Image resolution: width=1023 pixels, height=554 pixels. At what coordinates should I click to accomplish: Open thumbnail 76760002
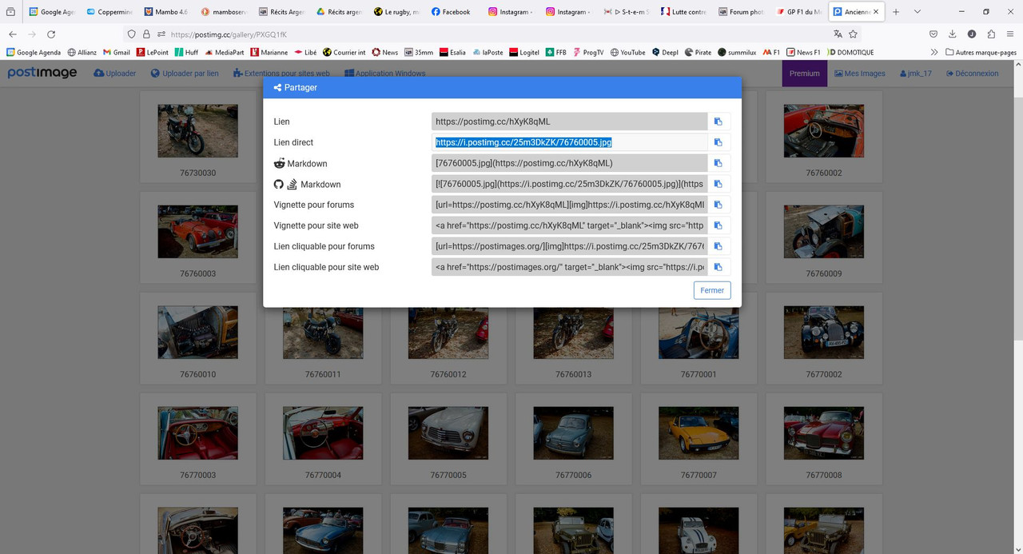pyautogui.click(x=824, y=131)
